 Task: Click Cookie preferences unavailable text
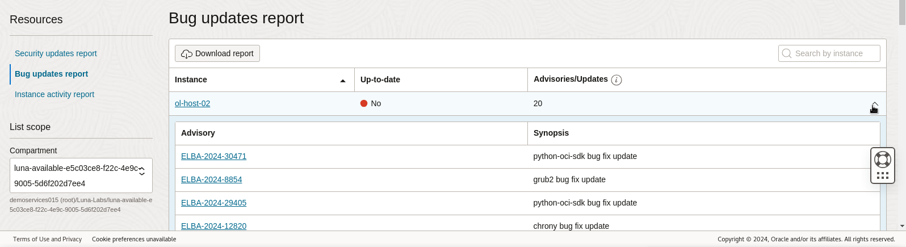[x=134, y=239]
